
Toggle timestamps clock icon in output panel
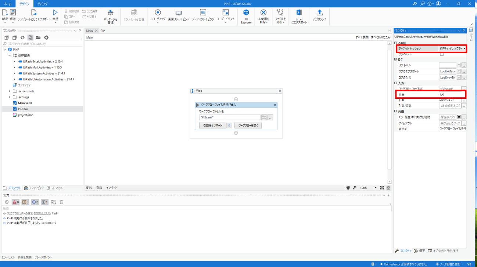7,202
